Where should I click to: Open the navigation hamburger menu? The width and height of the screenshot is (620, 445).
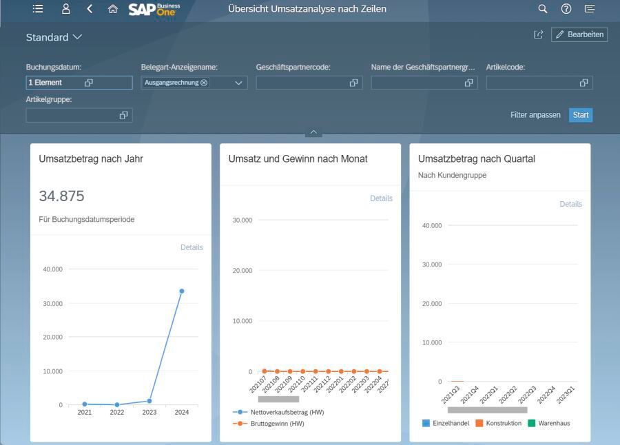[38, 9]
